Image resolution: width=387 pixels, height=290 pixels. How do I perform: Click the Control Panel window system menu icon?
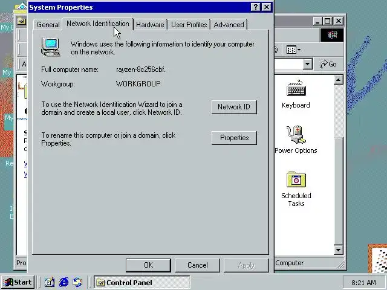(21, 21)
